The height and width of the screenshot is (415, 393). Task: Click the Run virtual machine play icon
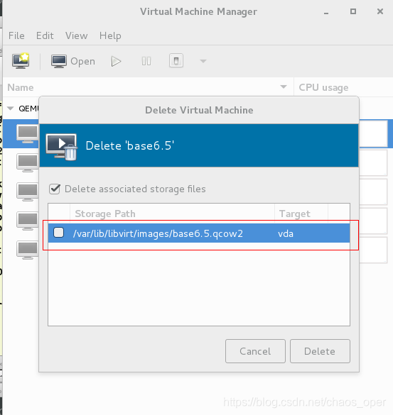tap(116, 62)
